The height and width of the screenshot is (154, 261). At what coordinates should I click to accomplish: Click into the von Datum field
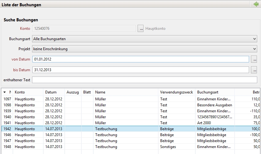pos(140,59)
